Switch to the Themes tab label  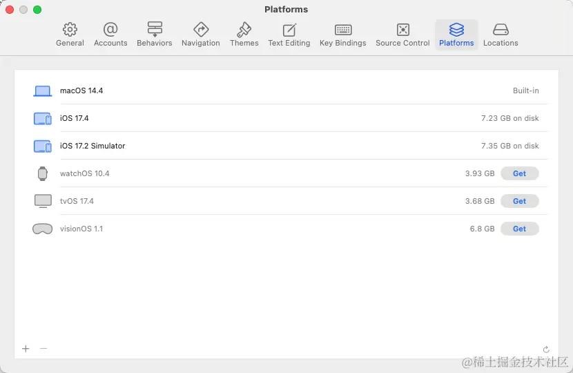tap(244, 43)
